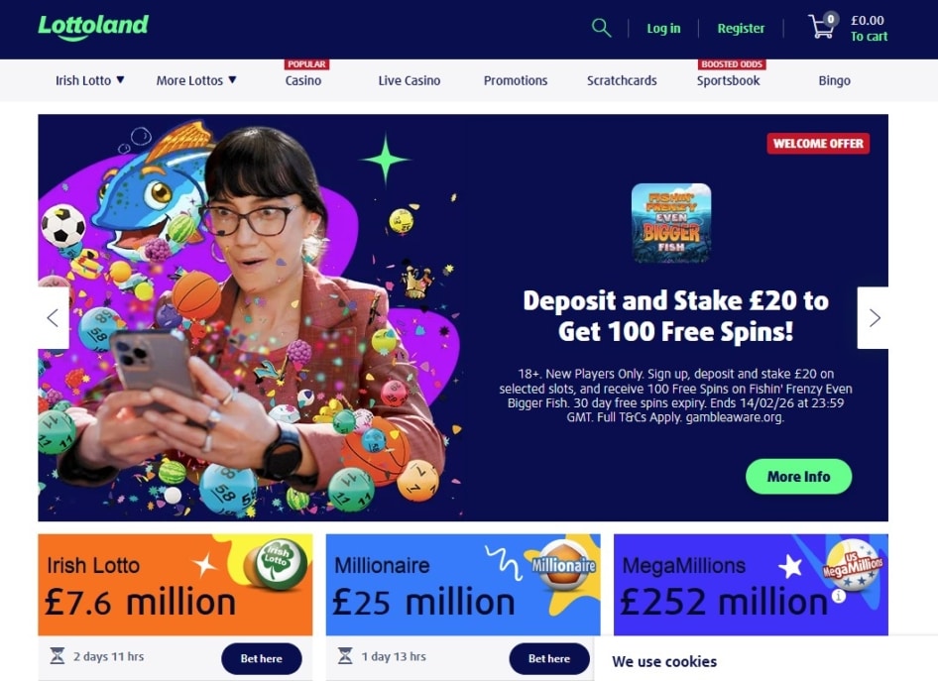This screenshot has width=938, height=681.
Task: Click the More Info button
Action: [x=798, y=477]
